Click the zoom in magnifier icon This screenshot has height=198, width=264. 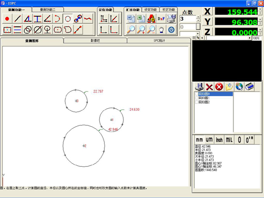(x=142, y=30)
